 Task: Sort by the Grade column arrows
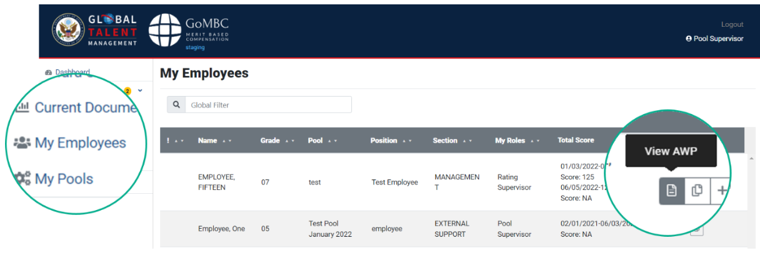(x=290, y=141)
